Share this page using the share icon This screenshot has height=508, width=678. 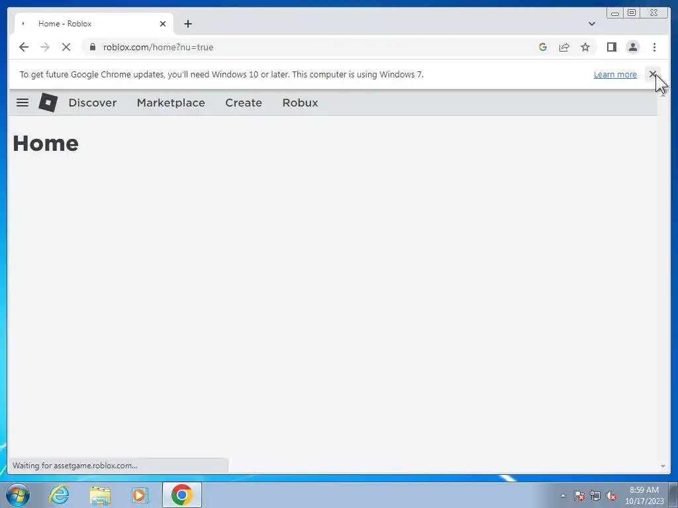(x=564, y=47)
